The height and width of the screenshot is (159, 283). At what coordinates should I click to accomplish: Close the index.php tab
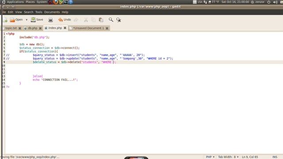pos(65,28)
